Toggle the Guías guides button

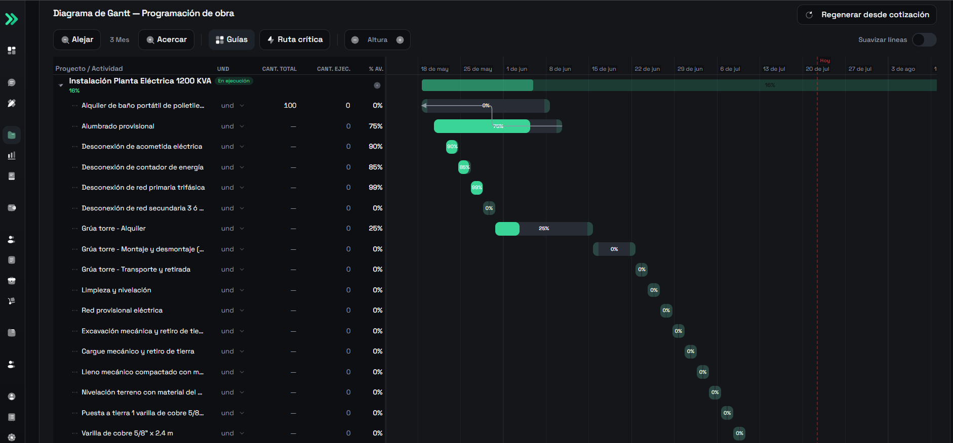(x=231, y=40)
